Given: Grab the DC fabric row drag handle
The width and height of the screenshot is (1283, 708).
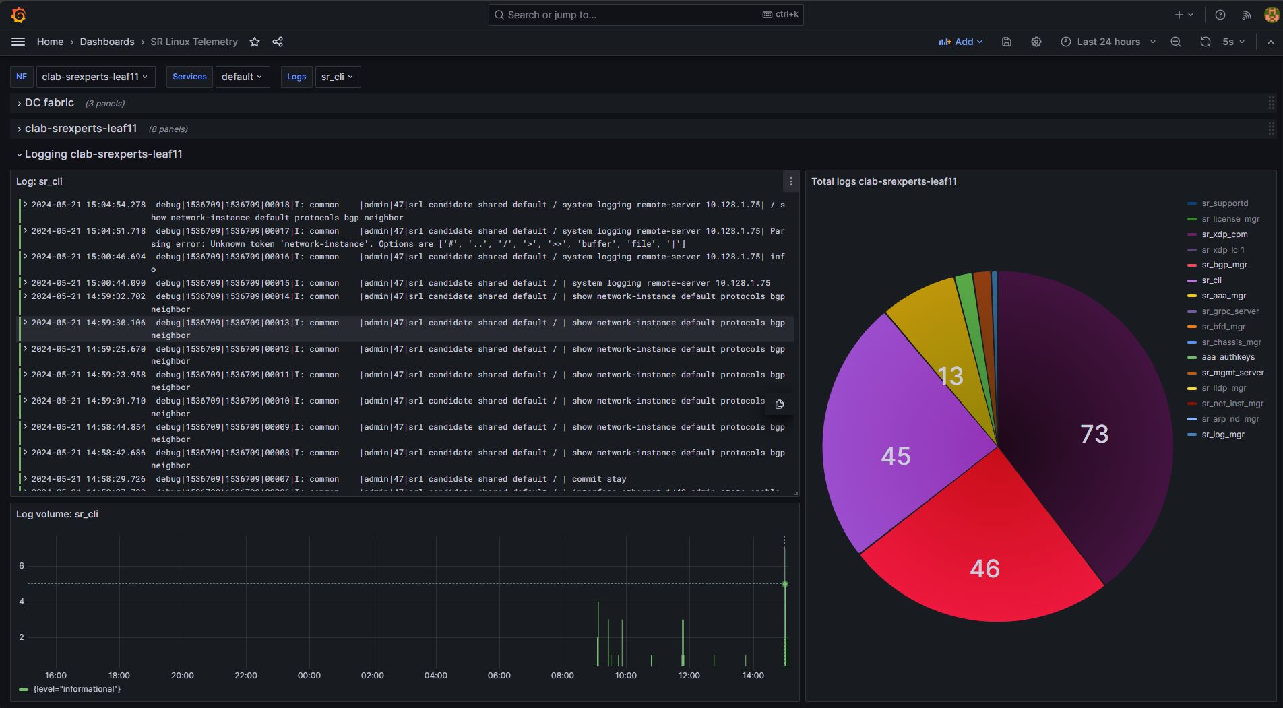Looking at the screenshot, I should point(1272,103).
